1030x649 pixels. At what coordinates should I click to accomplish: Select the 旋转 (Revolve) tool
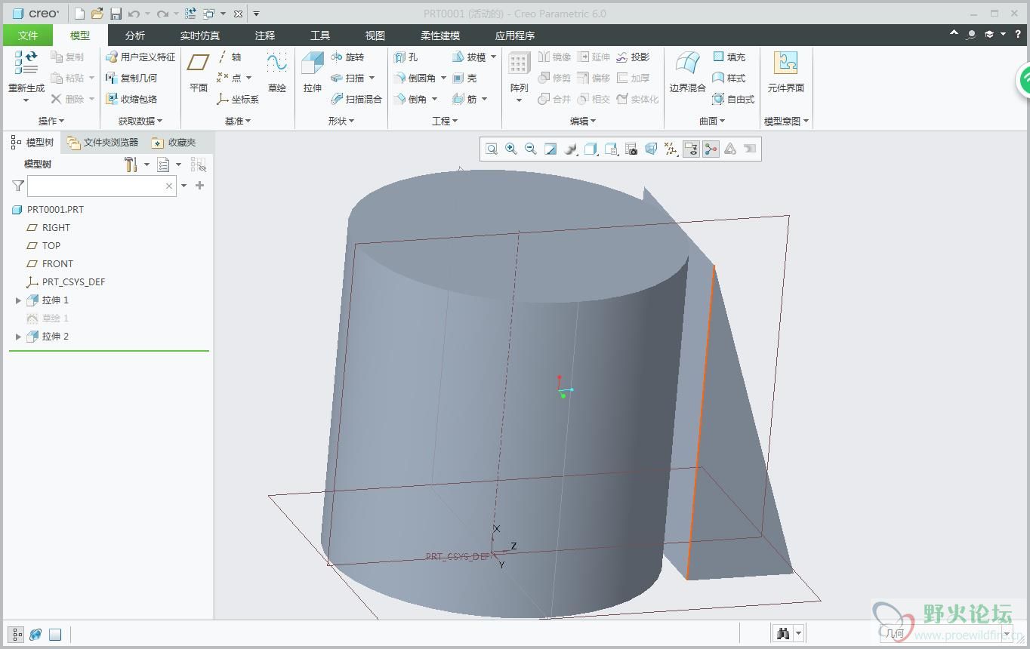tap(347, 57)
